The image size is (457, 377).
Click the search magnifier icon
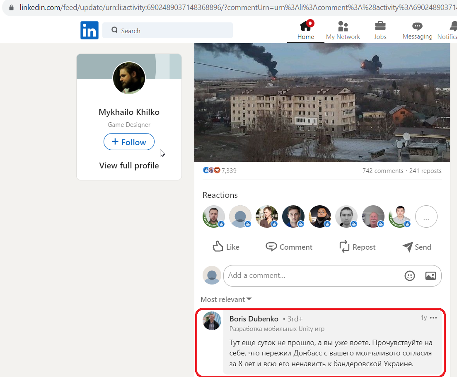click(x=114, y=30)
